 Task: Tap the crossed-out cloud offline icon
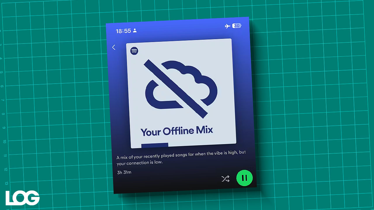(181, 89)
